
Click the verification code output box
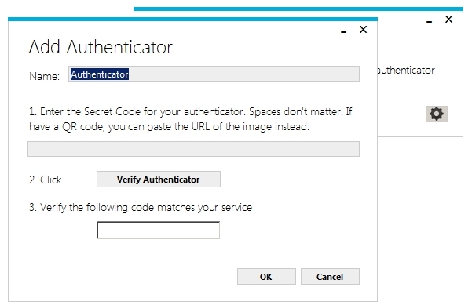[158, 231]
